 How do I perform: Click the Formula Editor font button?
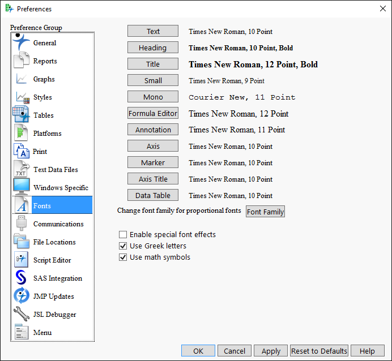coord(153,113)
